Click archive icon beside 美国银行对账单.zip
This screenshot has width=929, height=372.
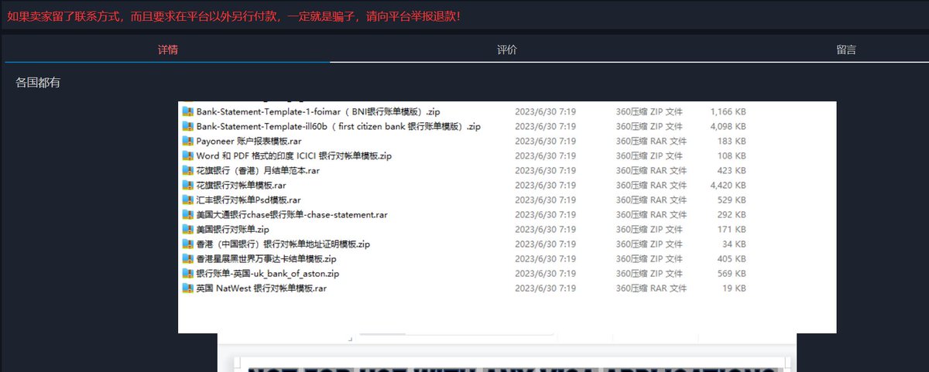(187, 229)
